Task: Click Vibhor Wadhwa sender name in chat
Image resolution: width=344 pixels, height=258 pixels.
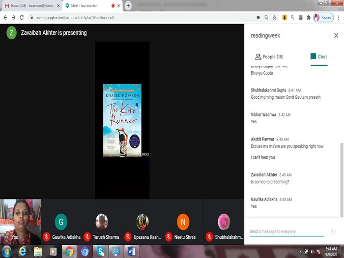Action: click(x=263, y=115)
